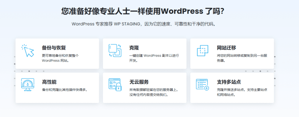Click the speedometer monitor icon beside 高性能

tap(27, 84)
